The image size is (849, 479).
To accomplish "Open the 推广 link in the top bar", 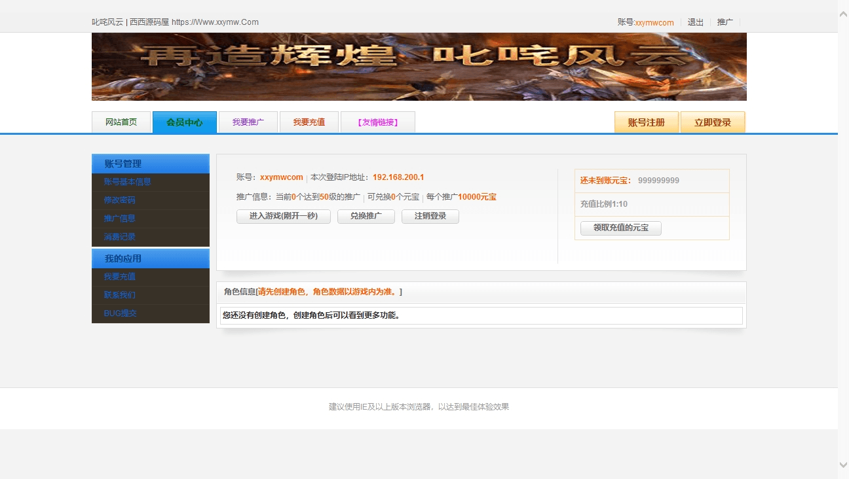I will 725,22.
